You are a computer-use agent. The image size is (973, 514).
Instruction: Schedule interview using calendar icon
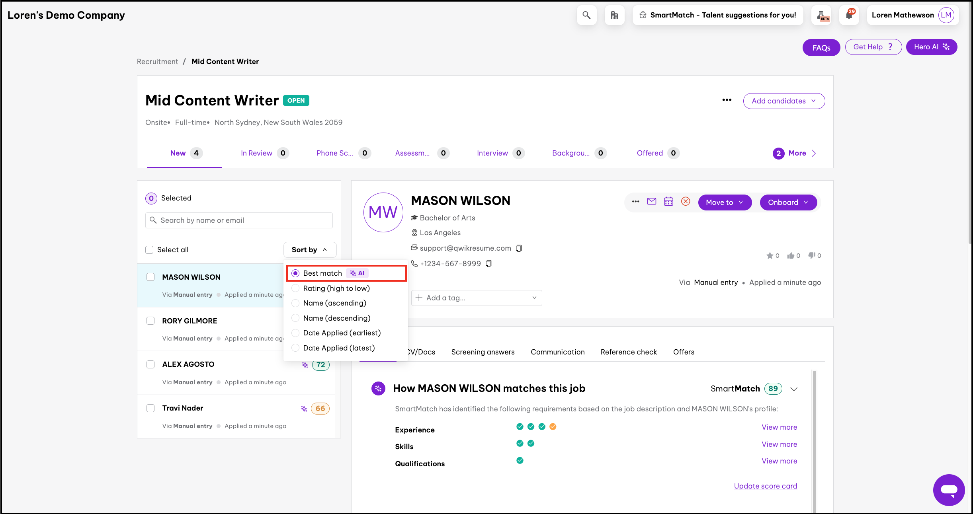click(x=668, y=201)
